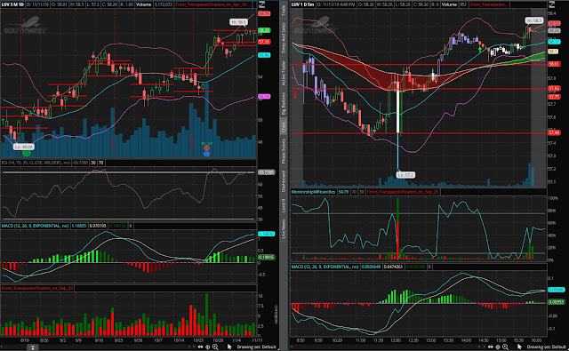Viewport: 569px width, 351px height.
Task: Open Drawing set Default menu, right chart
Action: [x=546, y=347]
